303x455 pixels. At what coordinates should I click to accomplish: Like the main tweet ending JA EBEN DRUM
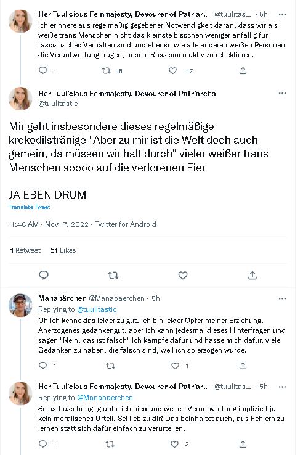(183, 275)
